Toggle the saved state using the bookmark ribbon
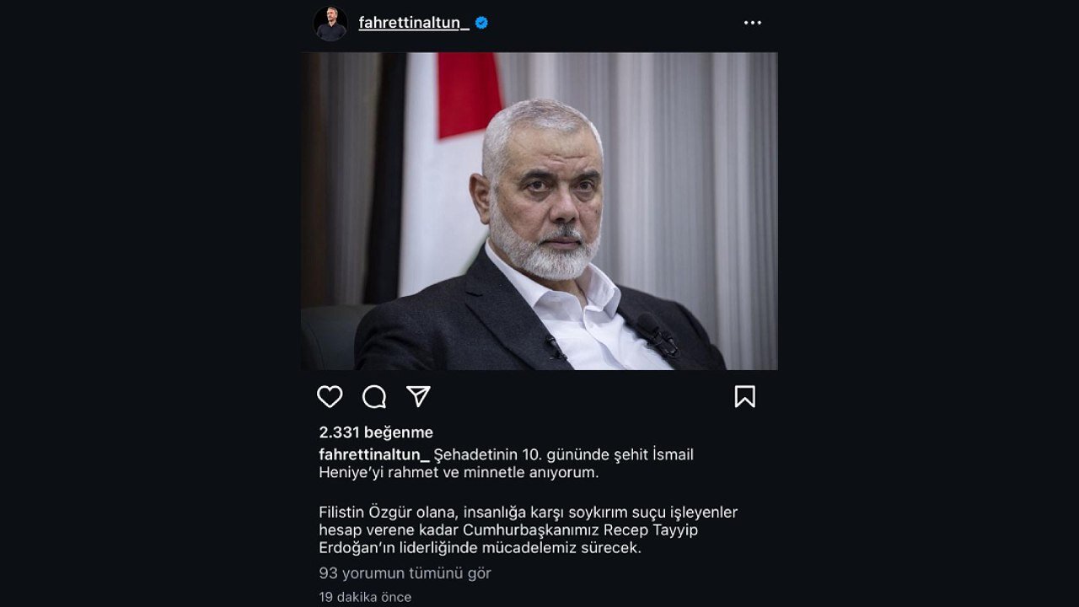This screenshot has height=607, width=1079. coord(745,396)
